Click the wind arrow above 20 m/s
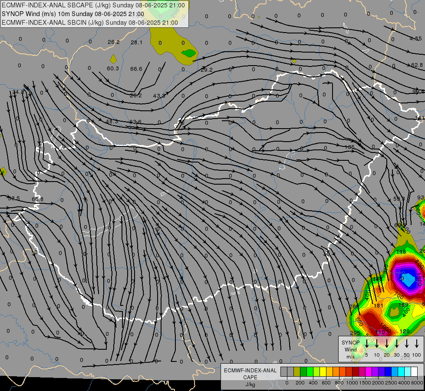Viewport: 425px width, 391px height. tap(387, 344)
